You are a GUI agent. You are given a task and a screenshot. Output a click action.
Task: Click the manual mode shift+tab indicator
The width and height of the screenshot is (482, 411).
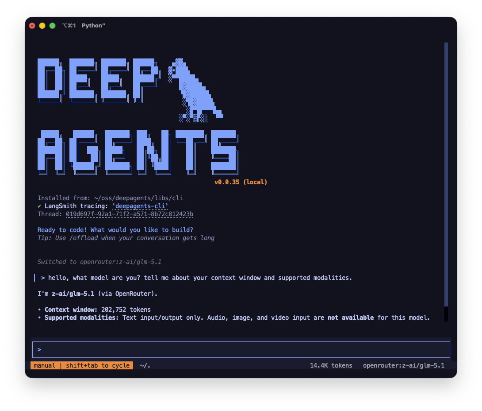click(x=82, y=365)
